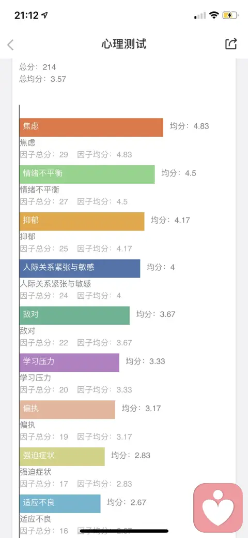Select the olive 强迫症状 bar
The width and height of the screenshot is (248, 538).
tap(62, 456)
